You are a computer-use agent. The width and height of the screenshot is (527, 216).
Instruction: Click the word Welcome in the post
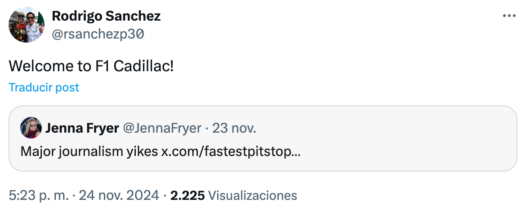pyautogui.click(x=40, y=66)
